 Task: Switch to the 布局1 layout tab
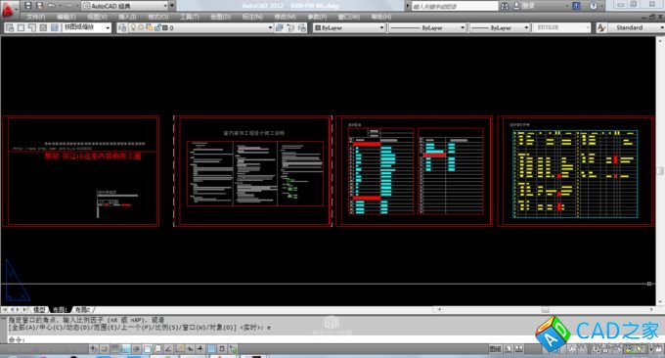coord(60,310)
